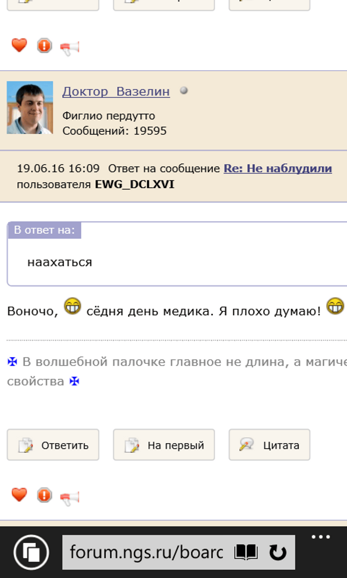Tap the forum.ngs.ru address bar
The height and width of the screenshot is (578, 347).
coord(147,552)
